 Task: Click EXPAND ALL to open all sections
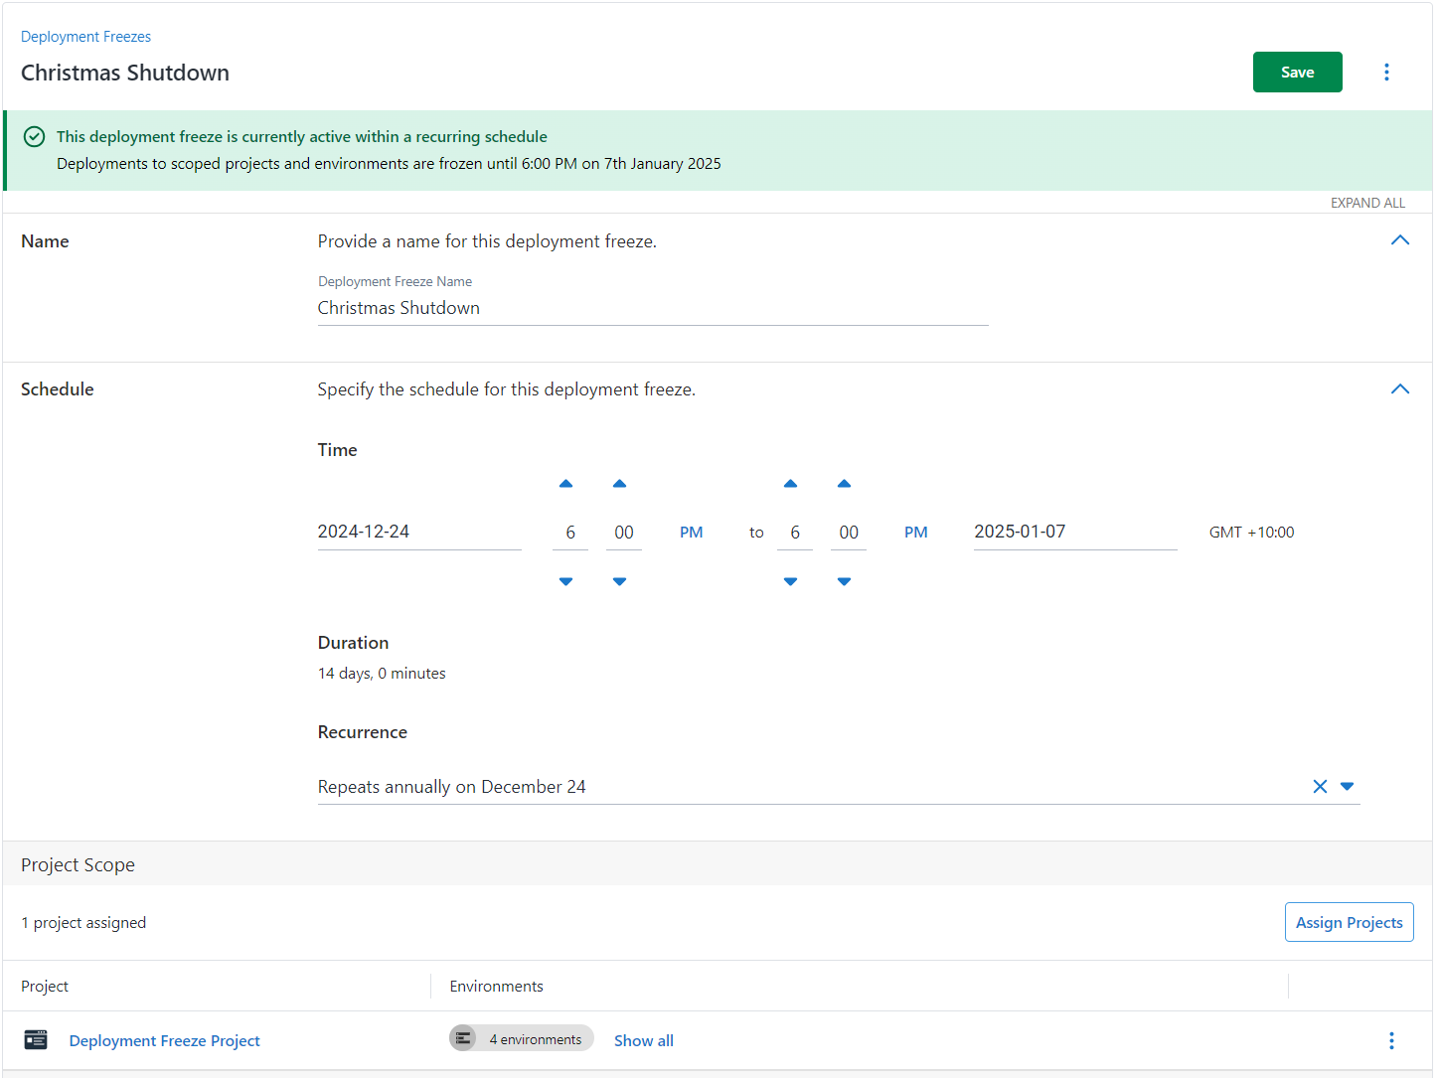coord(1367,203)
